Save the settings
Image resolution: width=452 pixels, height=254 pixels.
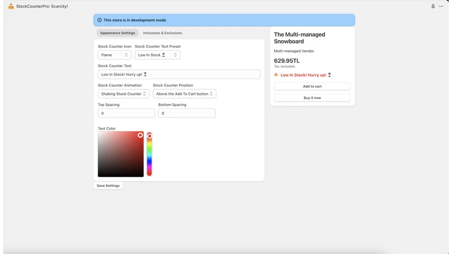(108, 186)
